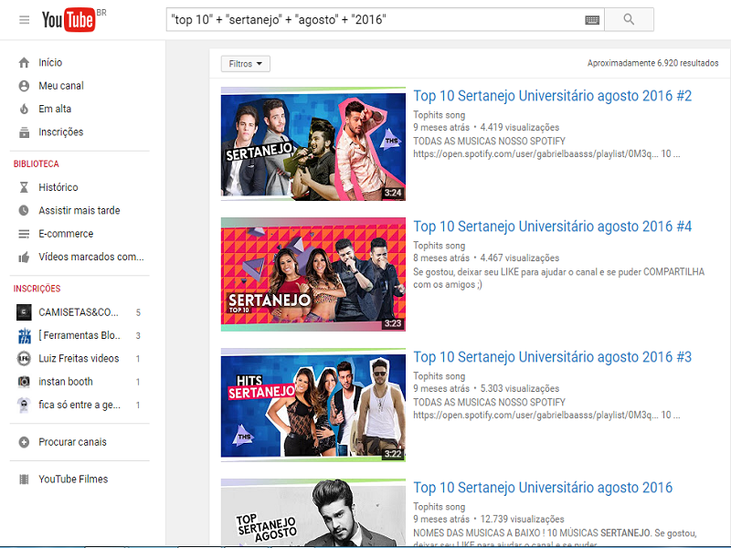The width and height of the screenshot is (731, 548).
Task: Click the Ferramentas Blo channel avatar
Action: [x=24, y=335]
